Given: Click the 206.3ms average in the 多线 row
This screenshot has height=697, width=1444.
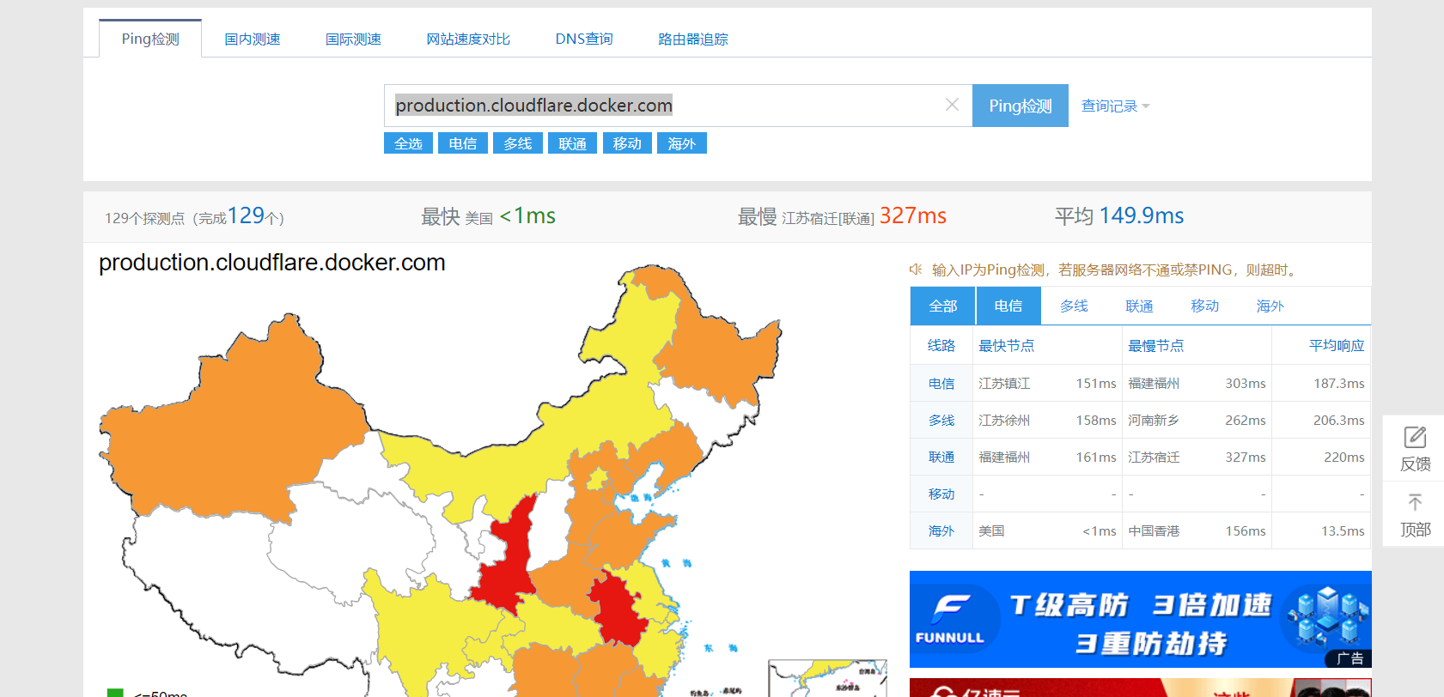Looking at the screenshot, I should (x=1339, y=421).
